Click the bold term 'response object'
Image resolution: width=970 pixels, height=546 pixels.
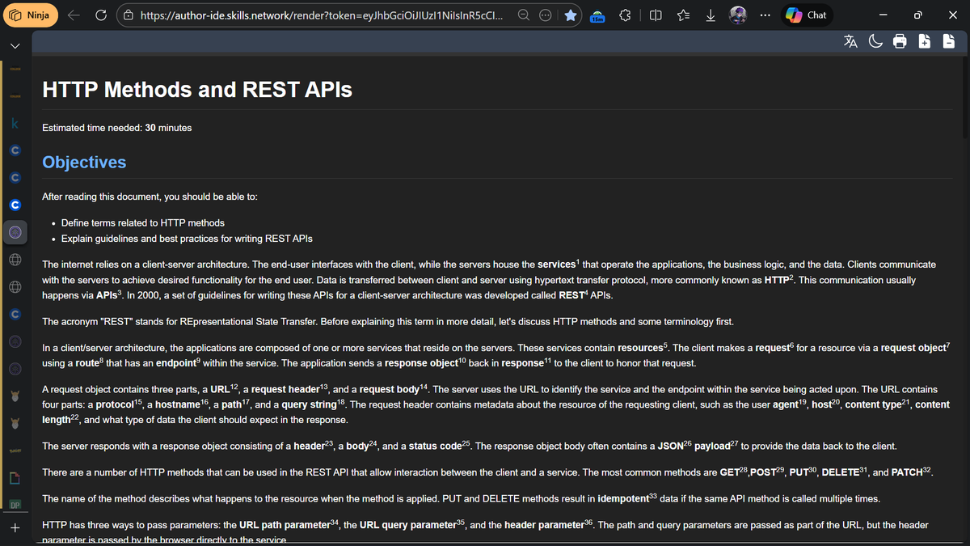coord(421,364)
